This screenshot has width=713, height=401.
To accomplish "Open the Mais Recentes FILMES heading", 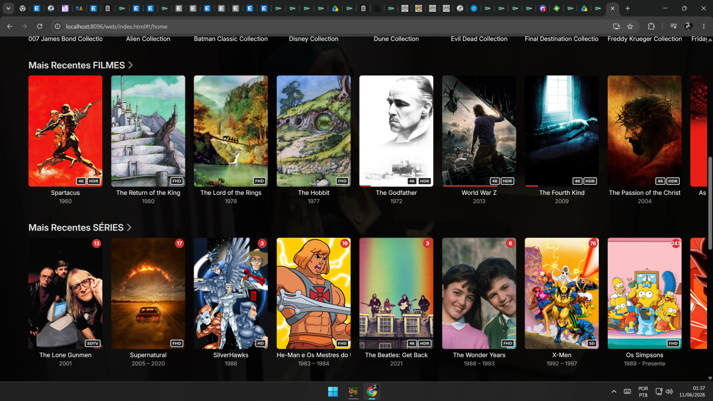I will click(77, 65).
